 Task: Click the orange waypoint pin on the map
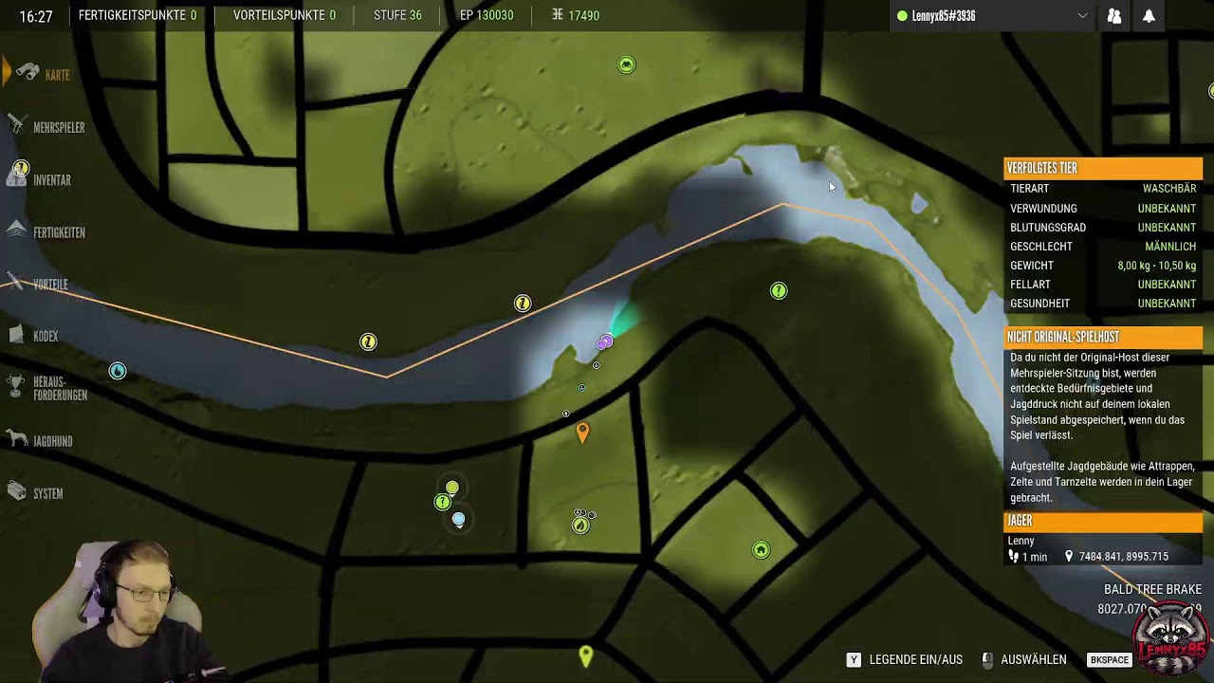[x=582, y=434]
